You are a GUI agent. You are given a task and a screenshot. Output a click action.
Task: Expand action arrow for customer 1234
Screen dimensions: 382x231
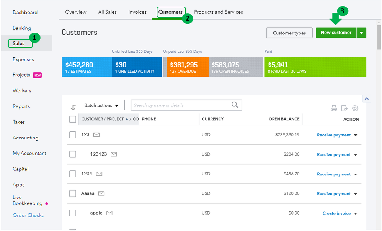[x=356, y=174]
